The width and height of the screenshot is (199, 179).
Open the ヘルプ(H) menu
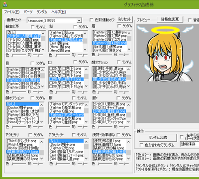tap(59, 12)
